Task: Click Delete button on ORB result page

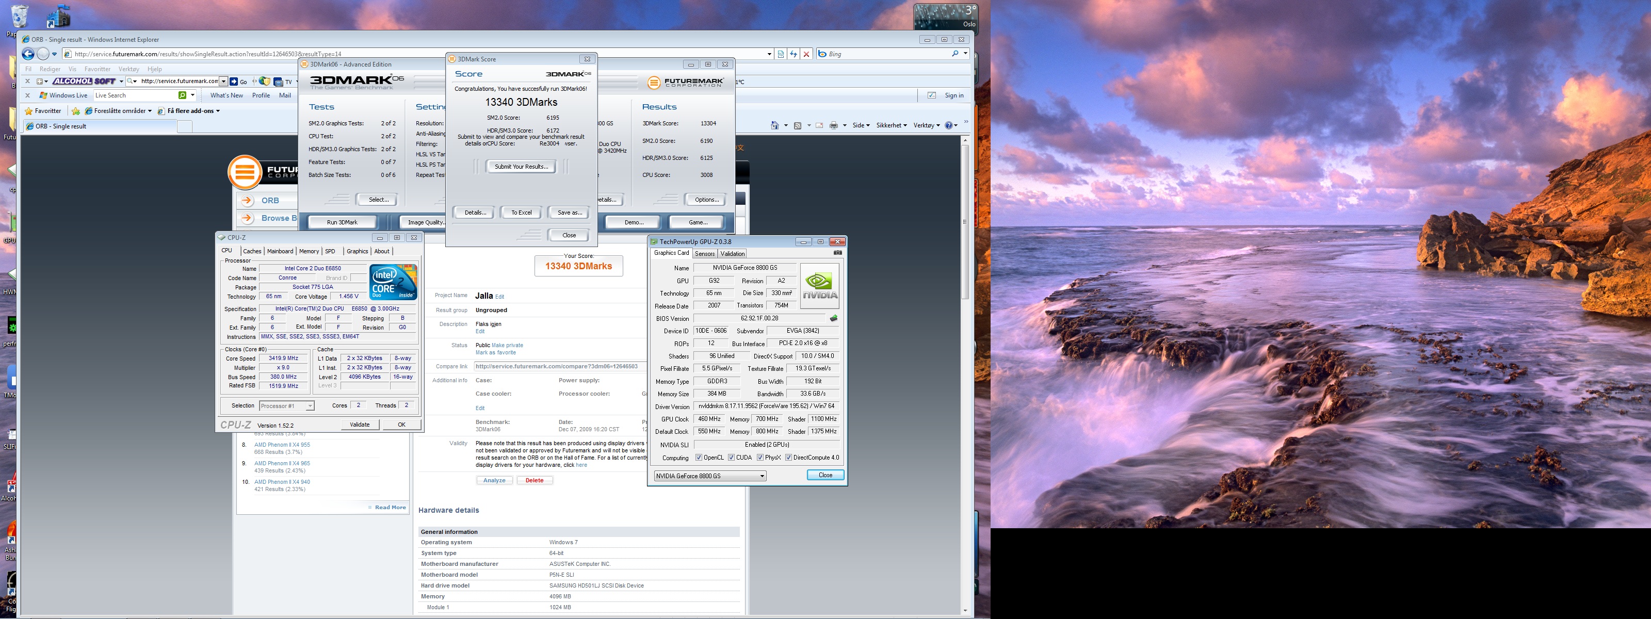Action: (x=535, y=481)
